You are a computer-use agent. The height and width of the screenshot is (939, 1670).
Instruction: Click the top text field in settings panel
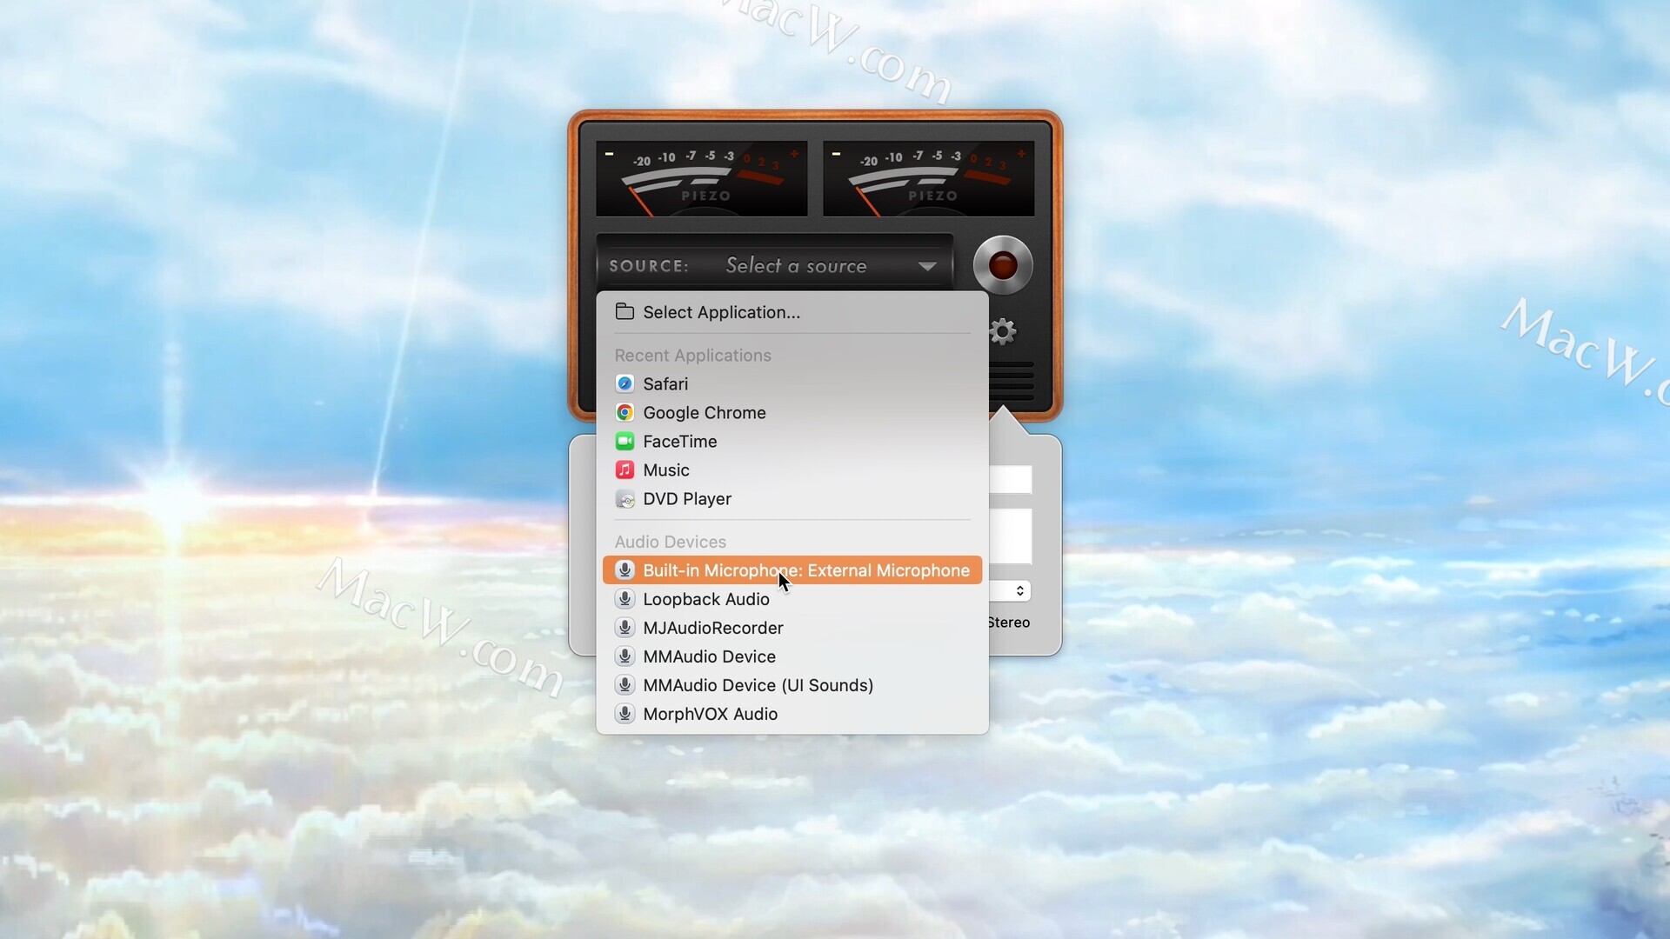pos(1011,479)
